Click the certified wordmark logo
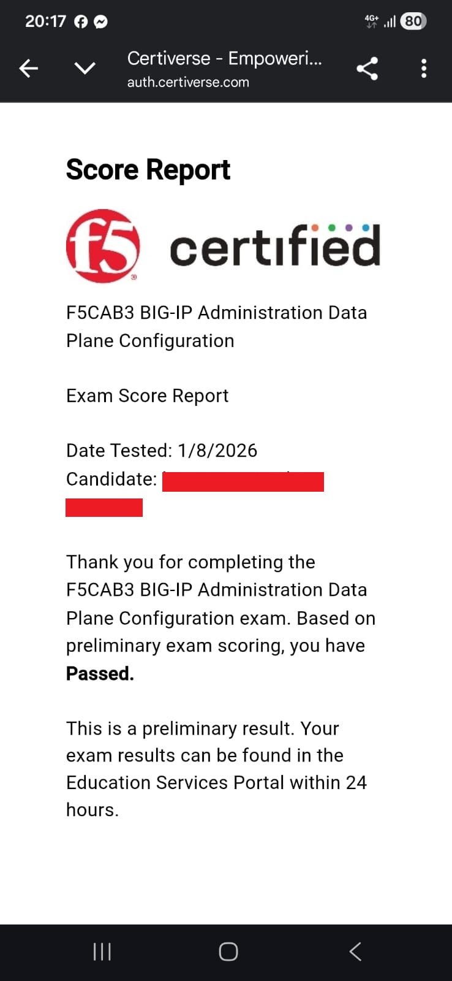Screen dimensions: 452x981 [x=275, y=246]
